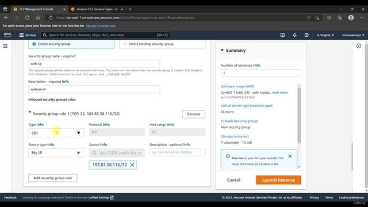Click Number of instances field
The image size is (368, 207).
[x=260, y=73]
